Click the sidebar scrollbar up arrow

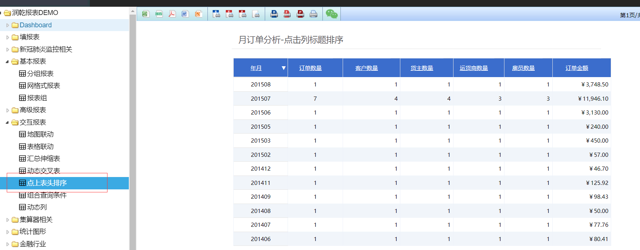[x=133, y=12]
